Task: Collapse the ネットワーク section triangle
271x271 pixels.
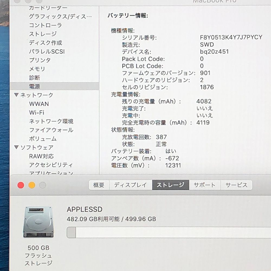Action: tap(17, 95)
